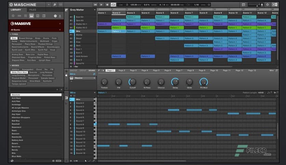
Task: Select the Projects file type icon
Action: tap(13, 16)
